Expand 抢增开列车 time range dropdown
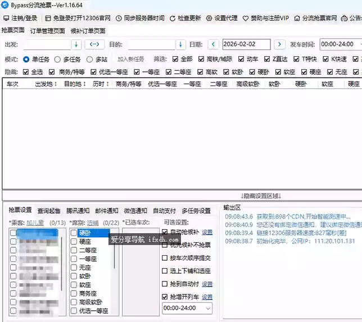The image size is (362, 322). click(208, 308)
